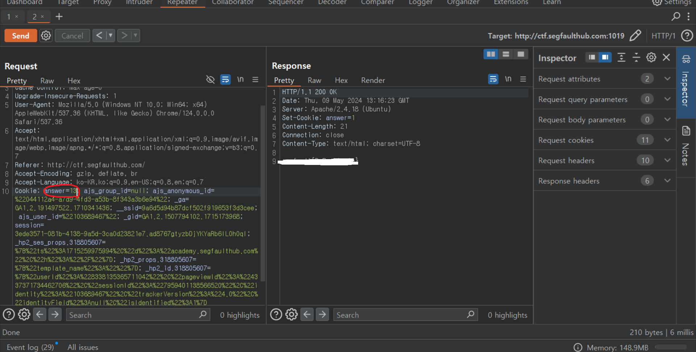Image resolution: width=696 pixels, height=352 pixels.
Task: Close Repeater tab 2
Action: coord(42,16)
